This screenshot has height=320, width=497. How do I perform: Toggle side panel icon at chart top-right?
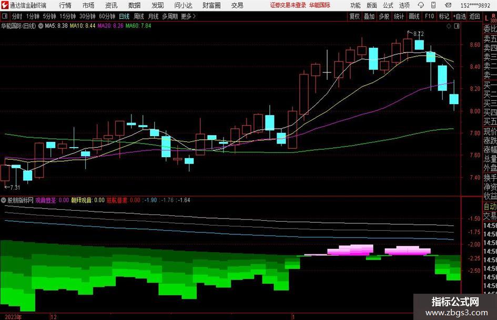tap(457, 26)
